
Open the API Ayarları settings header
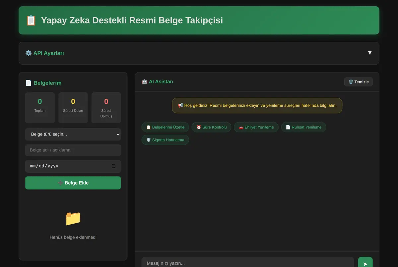coord(199,53)
